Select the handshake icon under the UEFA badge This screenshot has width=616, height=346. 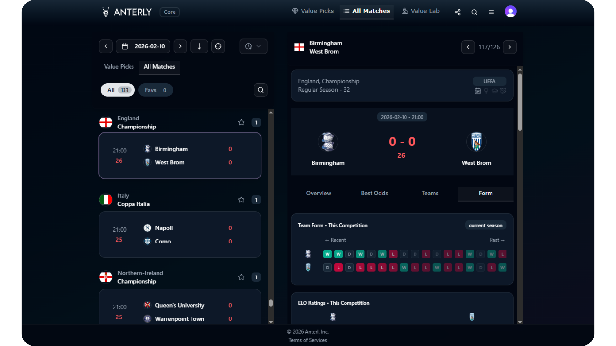tap(503, 91)
